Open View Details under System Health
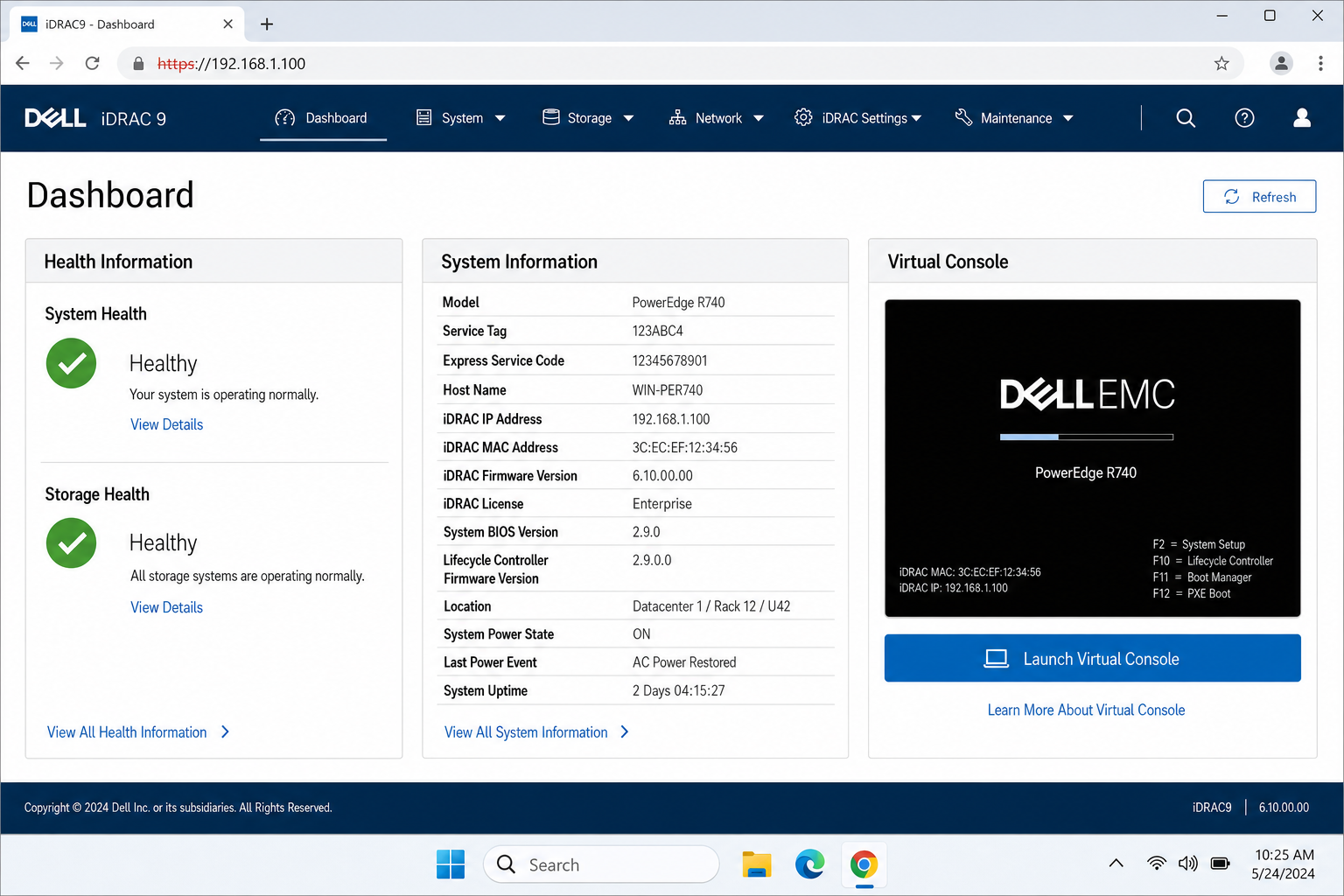This screenshot has width=1344, height=896. click(x=166, y=424)
